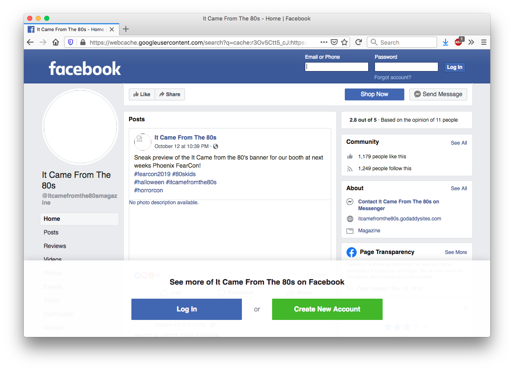Open the Magazine category link
This screenshot has width=514, height=371.
(369, 231)
